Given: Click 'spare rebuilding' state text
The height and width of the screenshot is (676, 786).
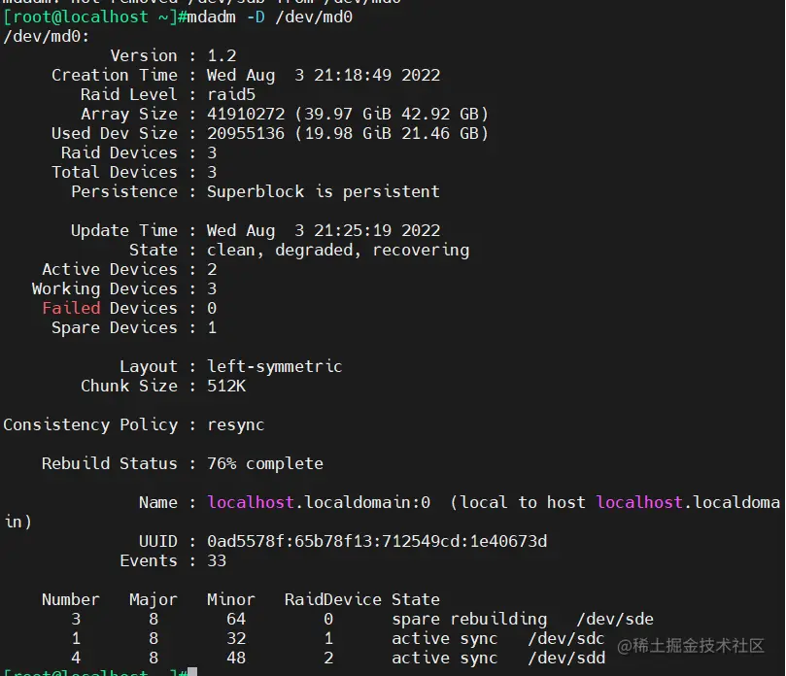Looking at the screenshot, I should click(469, 620).
